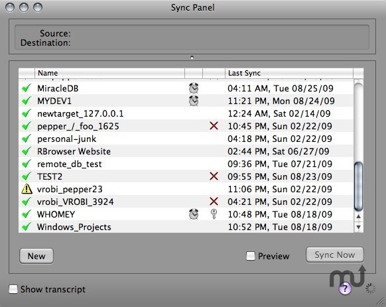386x307 pixels.
Task: Click the green checkmark next to Windows_Projects
Action: click(27, 227)
